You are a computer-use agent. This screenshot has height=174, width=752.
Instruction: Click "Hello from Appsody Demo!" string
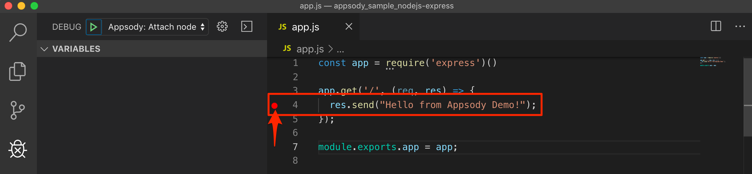tap(453, 105)
